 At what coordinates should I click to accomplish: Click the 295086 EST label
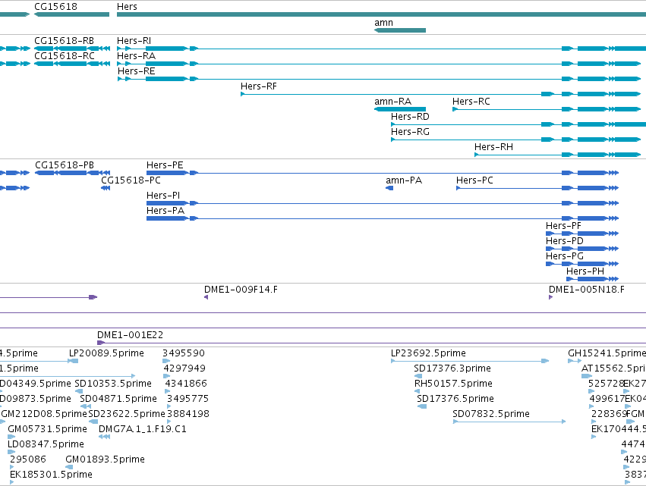[28, 460]
